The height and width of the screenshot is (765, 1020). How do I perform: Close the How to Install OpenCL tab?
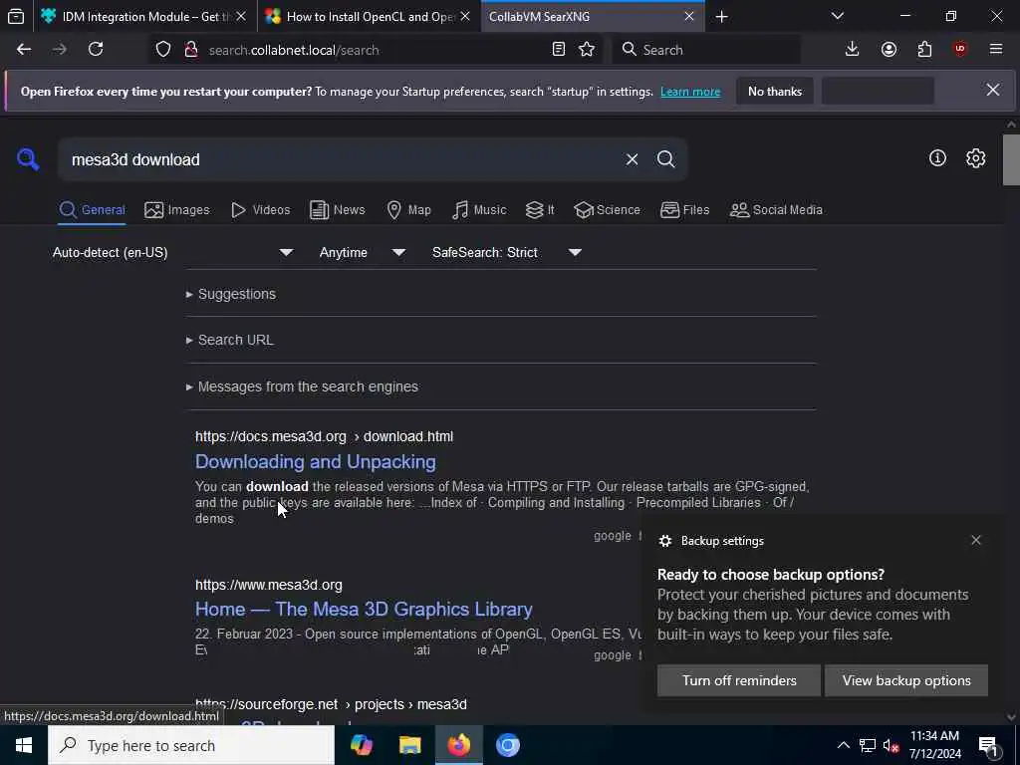(465, 17)
